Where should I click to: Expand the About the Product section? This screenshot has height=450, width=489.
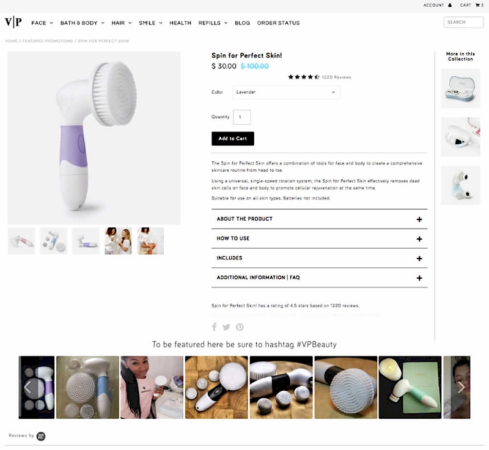point(319,219)
